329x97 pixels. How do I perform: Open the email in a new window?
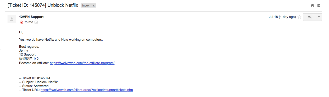tap(319, 6)
